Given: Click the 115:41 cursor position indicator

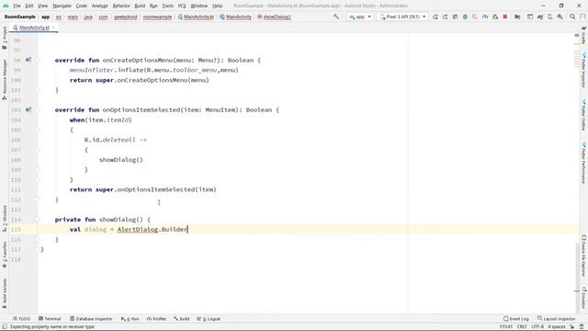Looking at the screenshot, I should (x=506, y=327).
